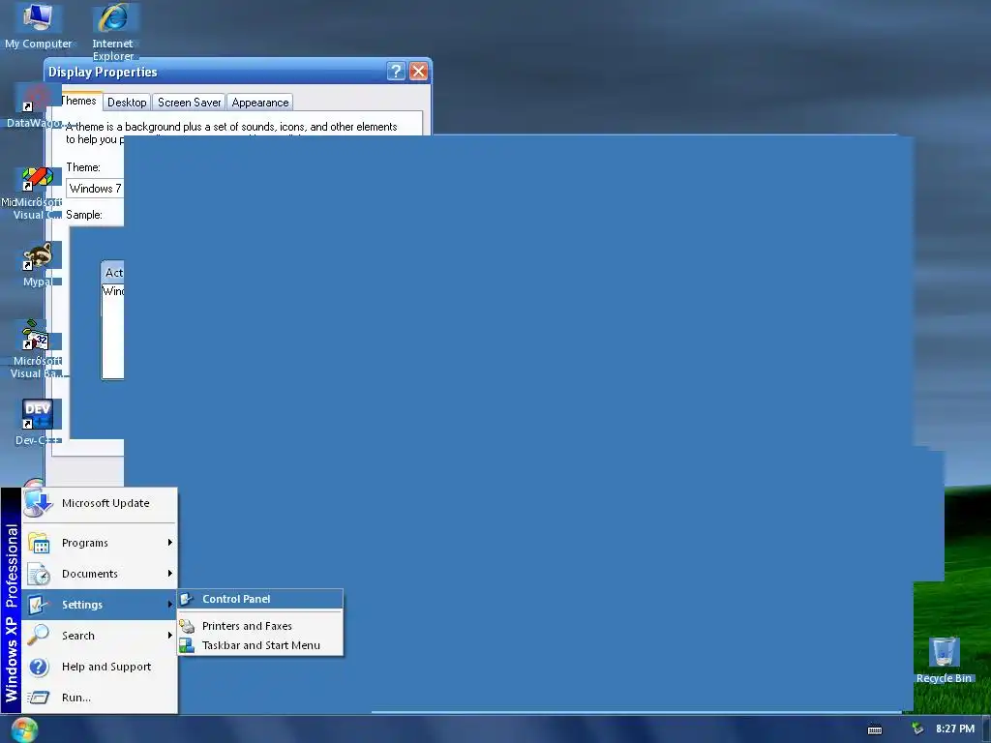The image size is (991, 743).
Task: Click the Microsoft Update icon
Action: pyautogui.click(x=38, y=503)
